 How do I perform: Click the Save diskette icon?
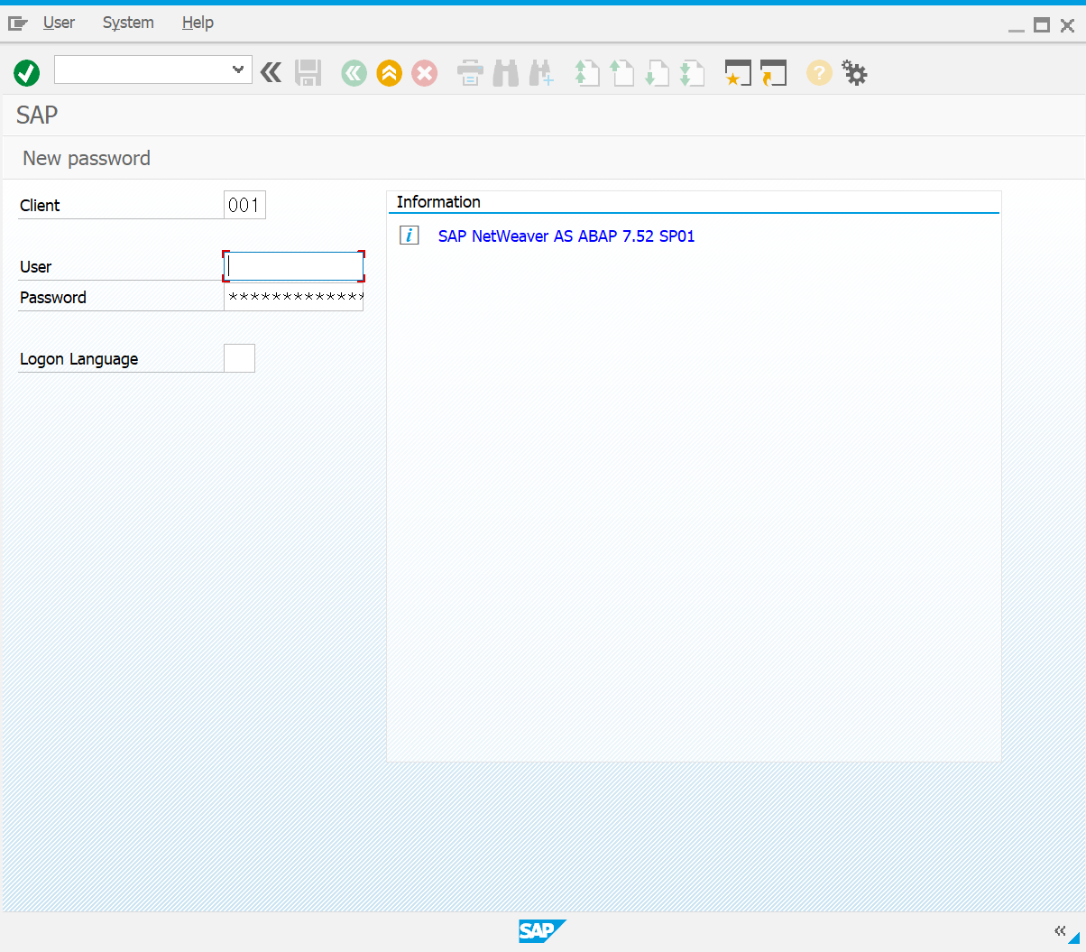click(x=308, y=72)
